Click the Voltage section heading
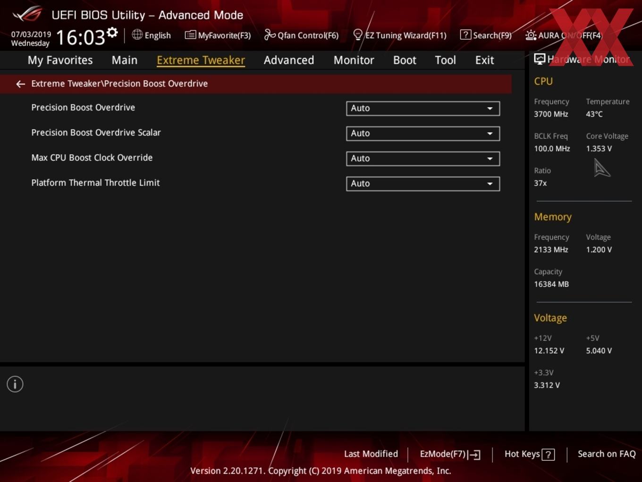 click(550, 318)
